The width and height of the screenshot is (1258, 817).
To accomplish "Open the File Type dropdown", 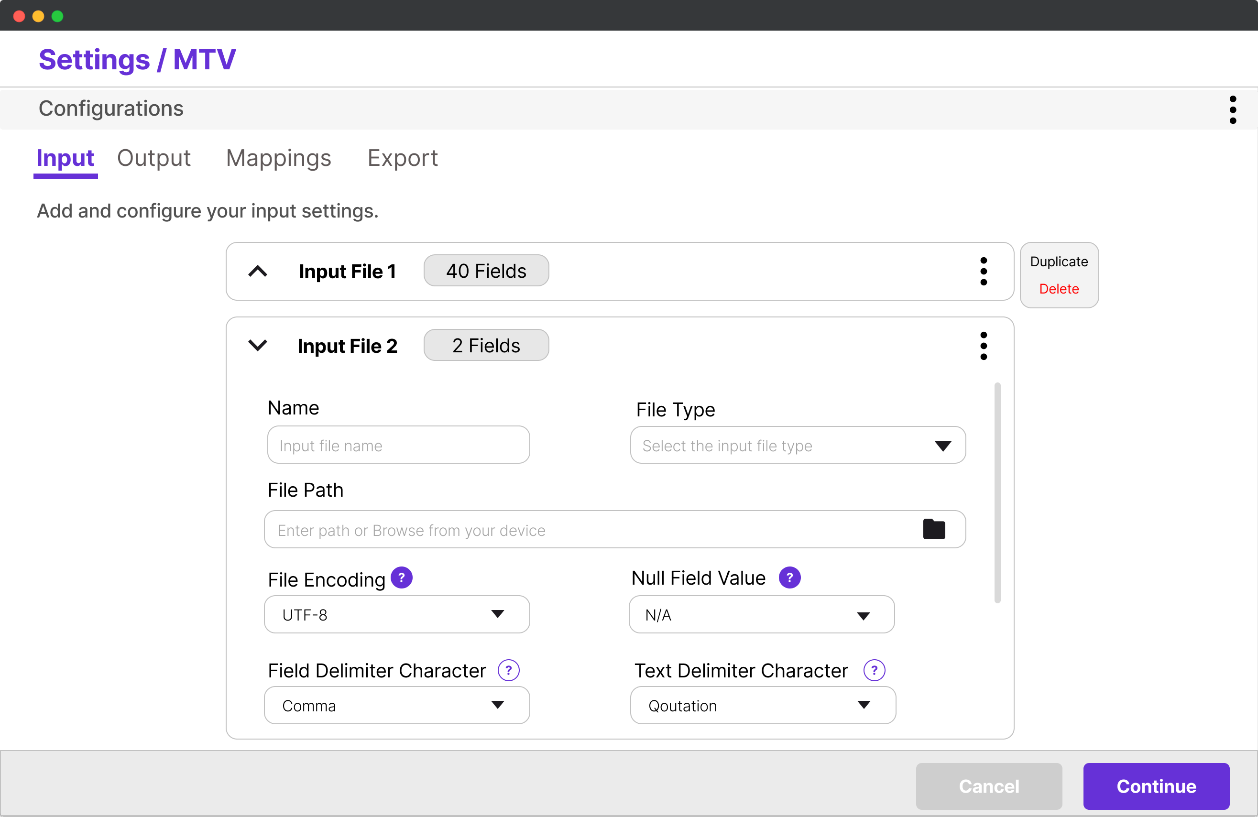I will tap(797, 446).
